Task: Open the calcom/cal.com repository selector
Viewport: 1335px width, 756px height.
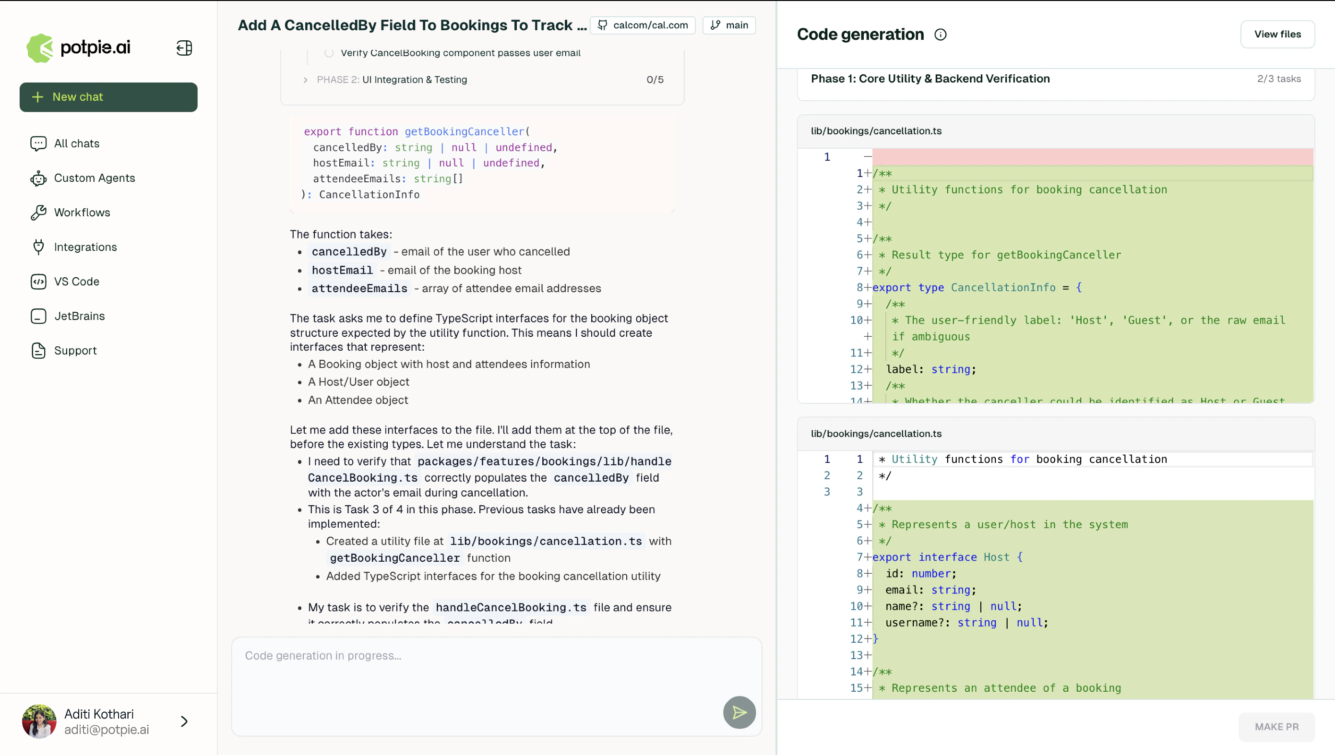Action: click(643, 25)
